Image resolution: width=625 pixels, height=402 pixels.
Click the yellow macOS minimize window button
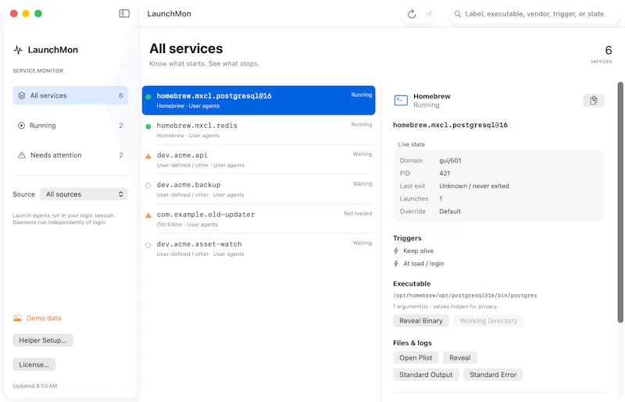pyautogui.click(x=26, y=13)
